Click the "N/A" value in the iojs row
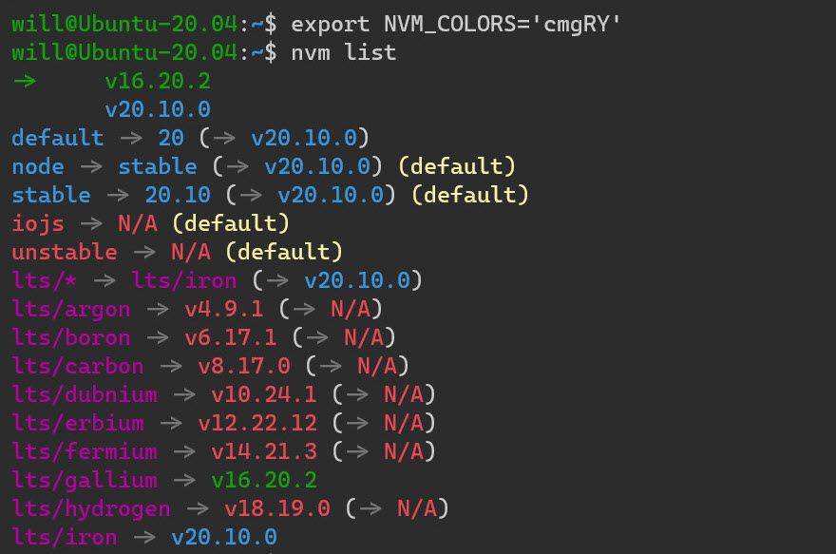This screenshot has width=836, height=554. 138,224
